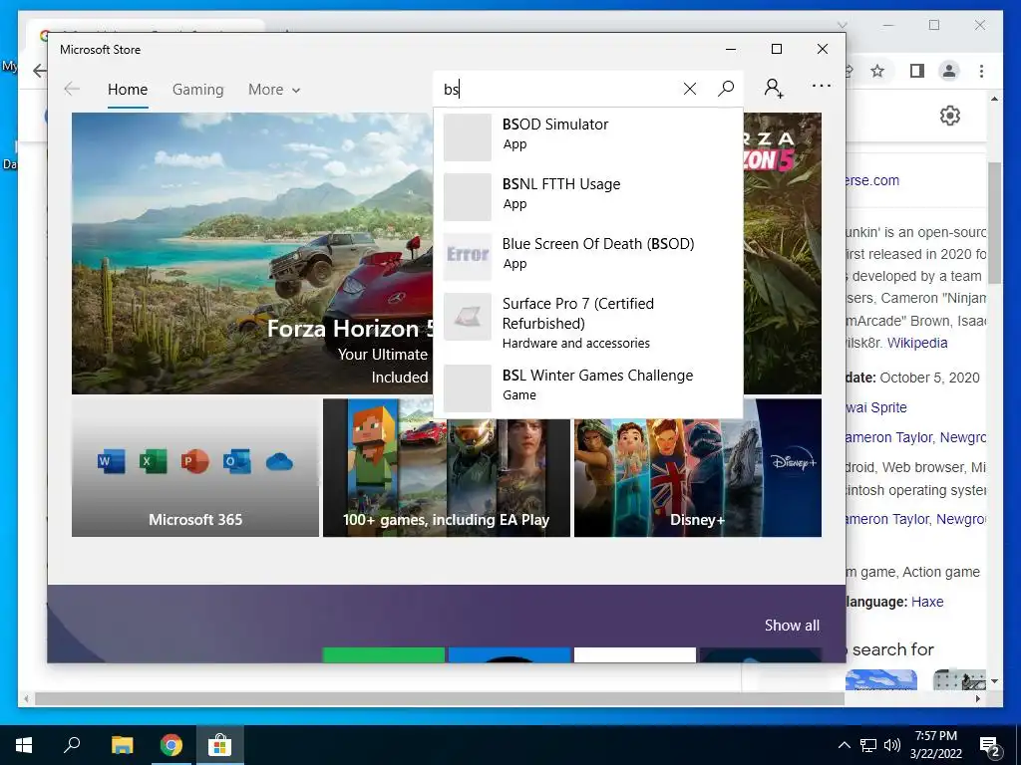The height and width of the screenshot is (765, 1021).
Task: Select Surface Pro 7 Certified Refurbished suggestion
Action: click(x=588, y=323)
